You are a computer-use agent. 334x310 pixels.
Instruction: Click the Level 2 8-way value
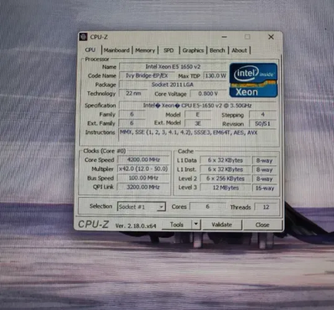tap(265, 179)
